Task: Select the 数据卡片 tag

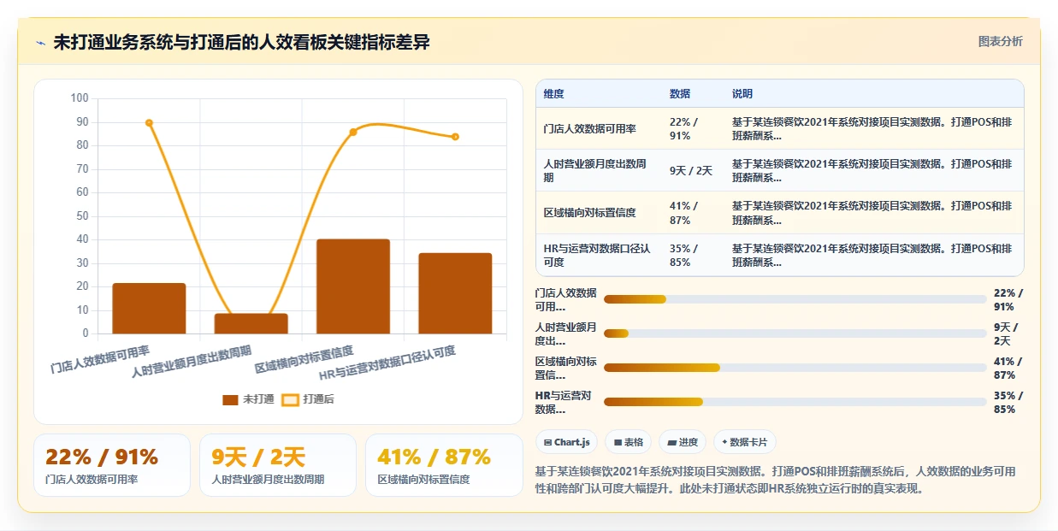Action: click(745, 442)
